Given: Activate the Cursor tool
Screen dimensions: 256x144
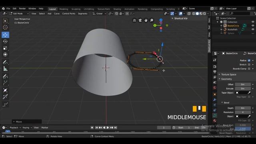Looking at the screenshot, I should point(5,27).
